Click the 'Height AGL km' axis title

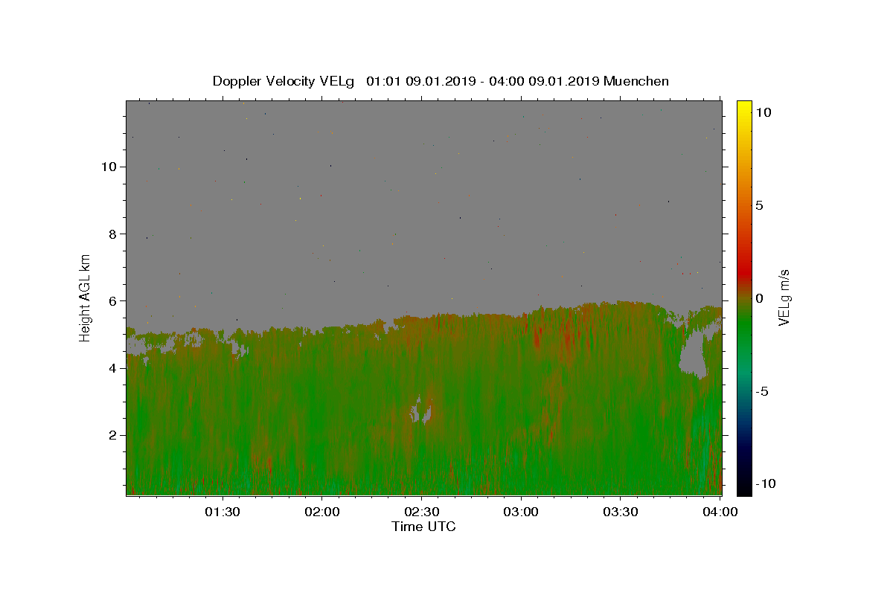click(86, 297)
